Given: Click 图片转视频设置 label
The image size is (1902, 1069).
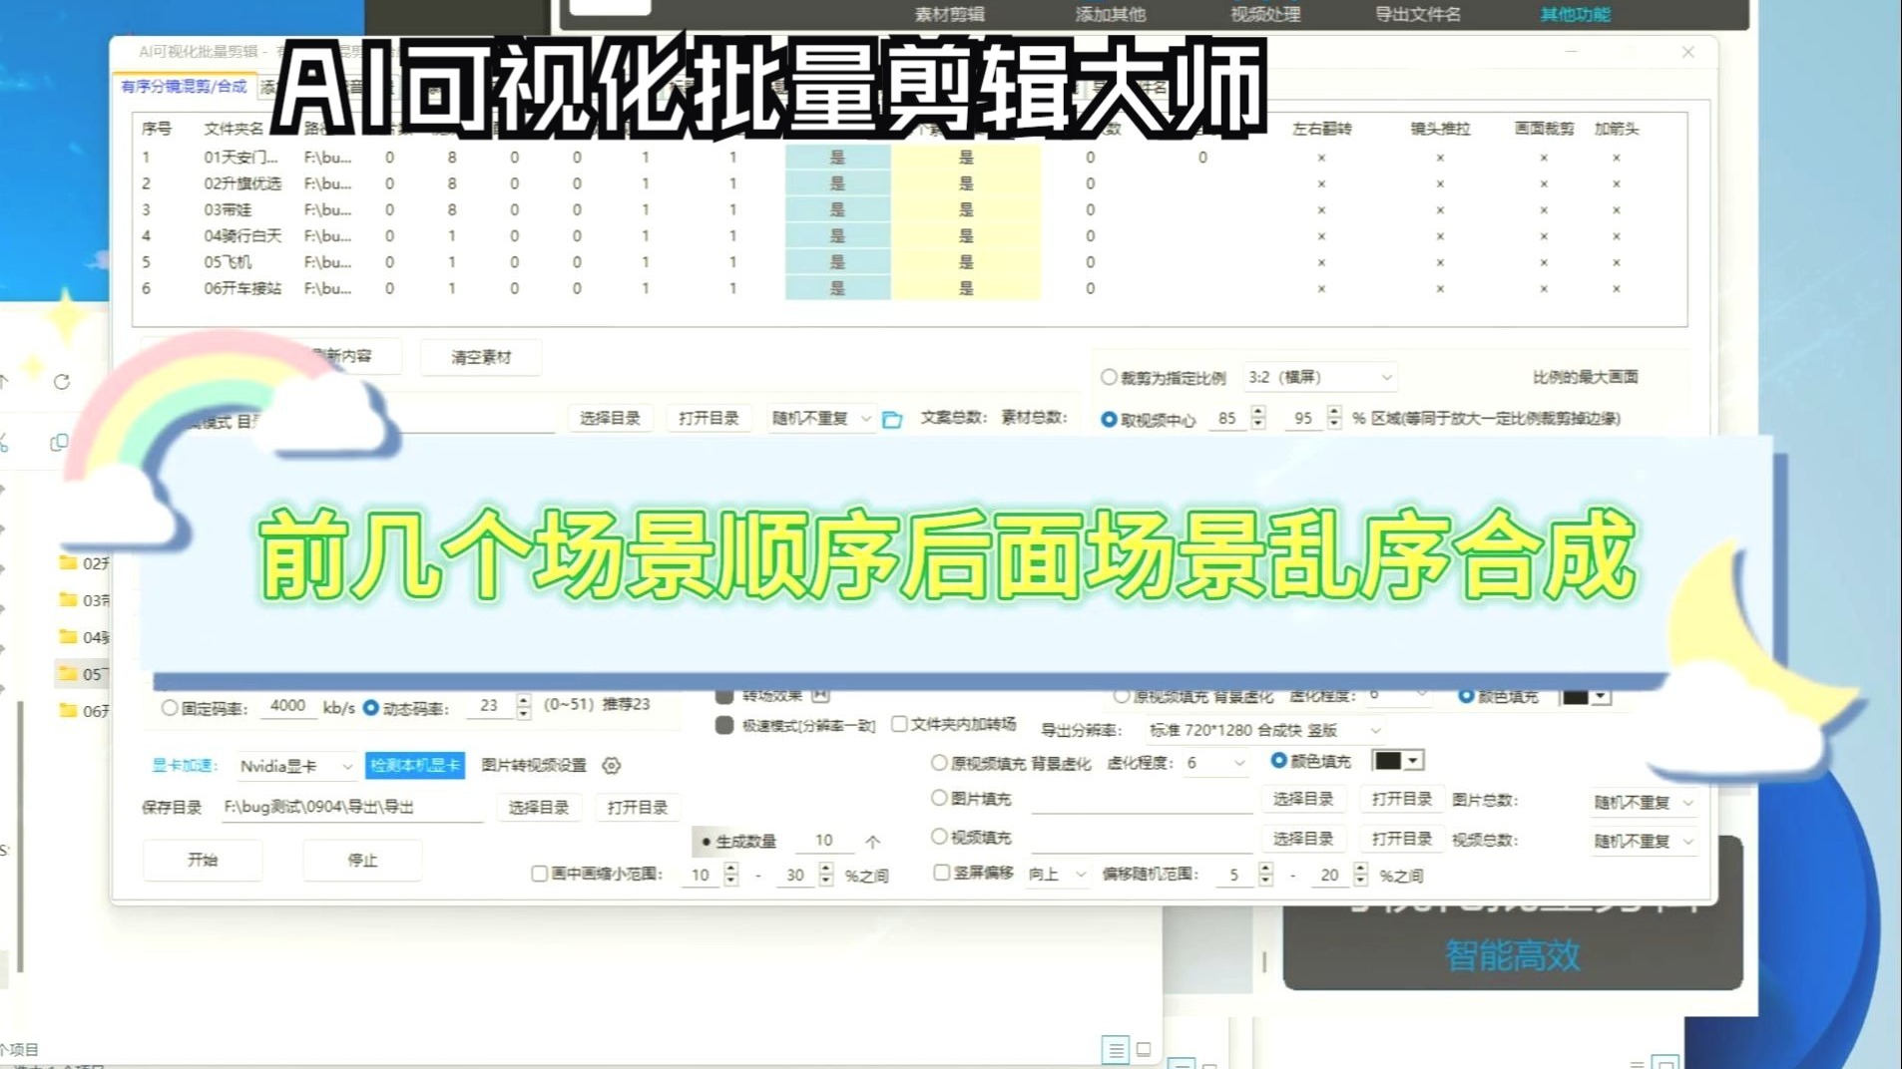Looking at the screenshot, I should pyautogui.click(x=534, y=765).
